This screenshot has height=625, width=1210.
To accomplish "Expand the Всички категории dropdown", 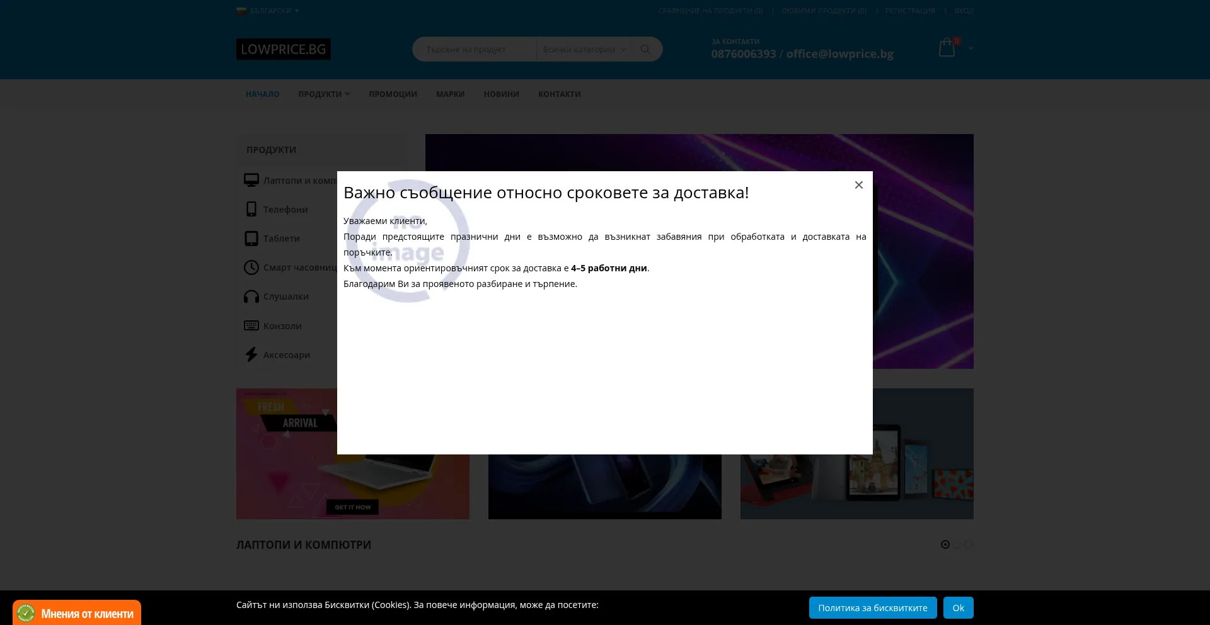I will click(x=584, y=49).
